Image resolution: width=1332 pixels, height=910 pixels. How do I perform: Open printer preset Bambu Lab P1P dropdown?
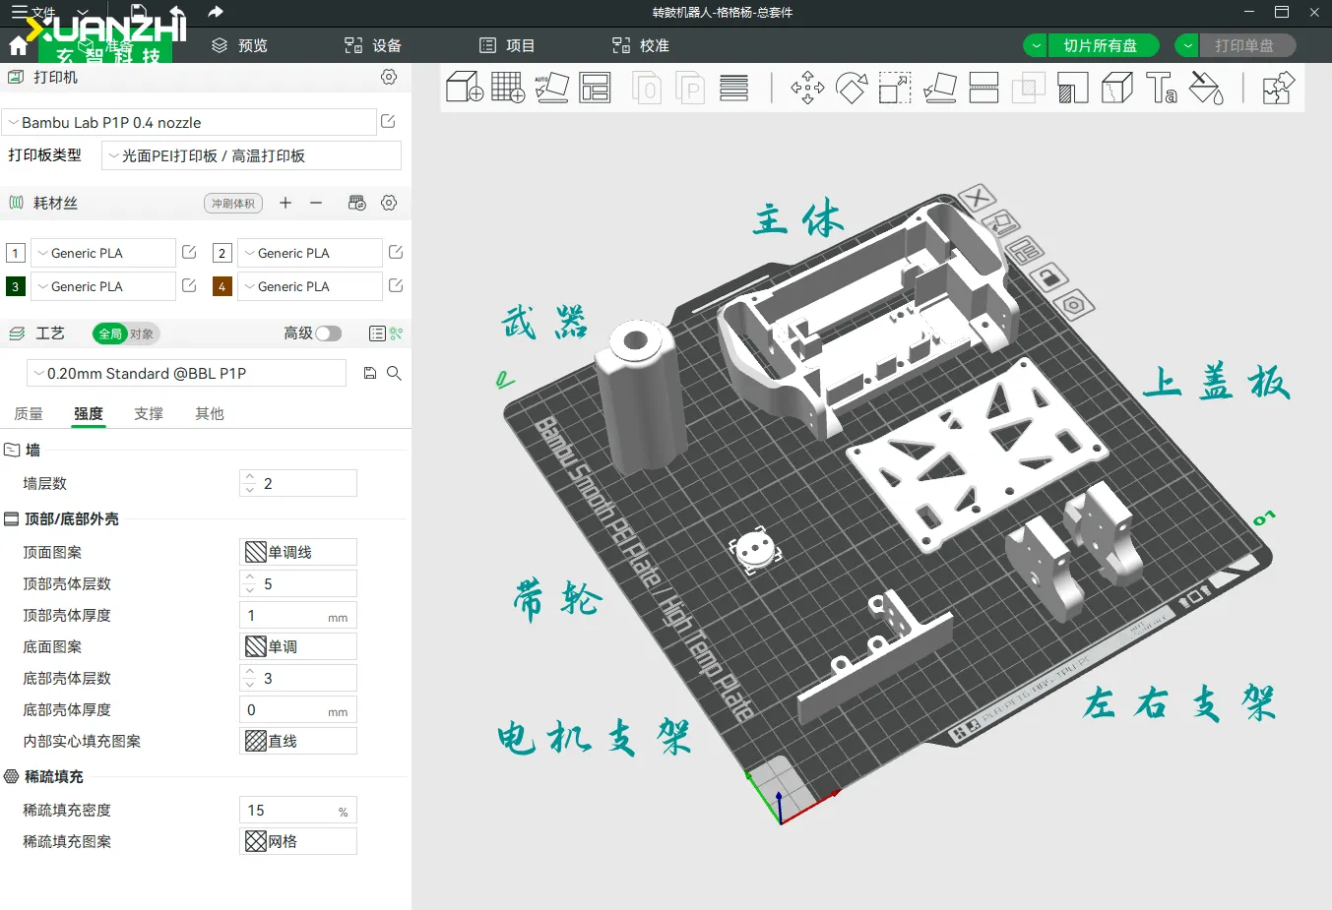pos(189,122)
